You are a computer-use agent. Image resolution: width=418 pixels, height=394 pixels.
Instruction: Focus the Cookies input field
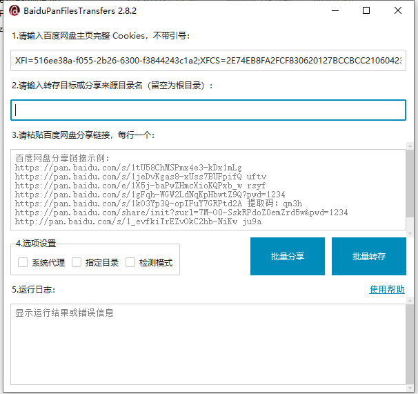click(x=208, y=61)
